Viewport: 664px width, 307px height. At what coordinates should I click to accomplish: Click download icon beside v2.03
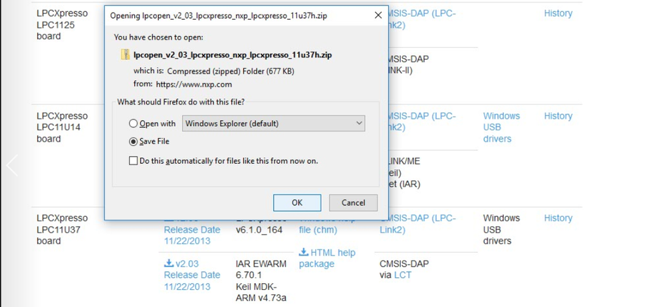[169, 263]
